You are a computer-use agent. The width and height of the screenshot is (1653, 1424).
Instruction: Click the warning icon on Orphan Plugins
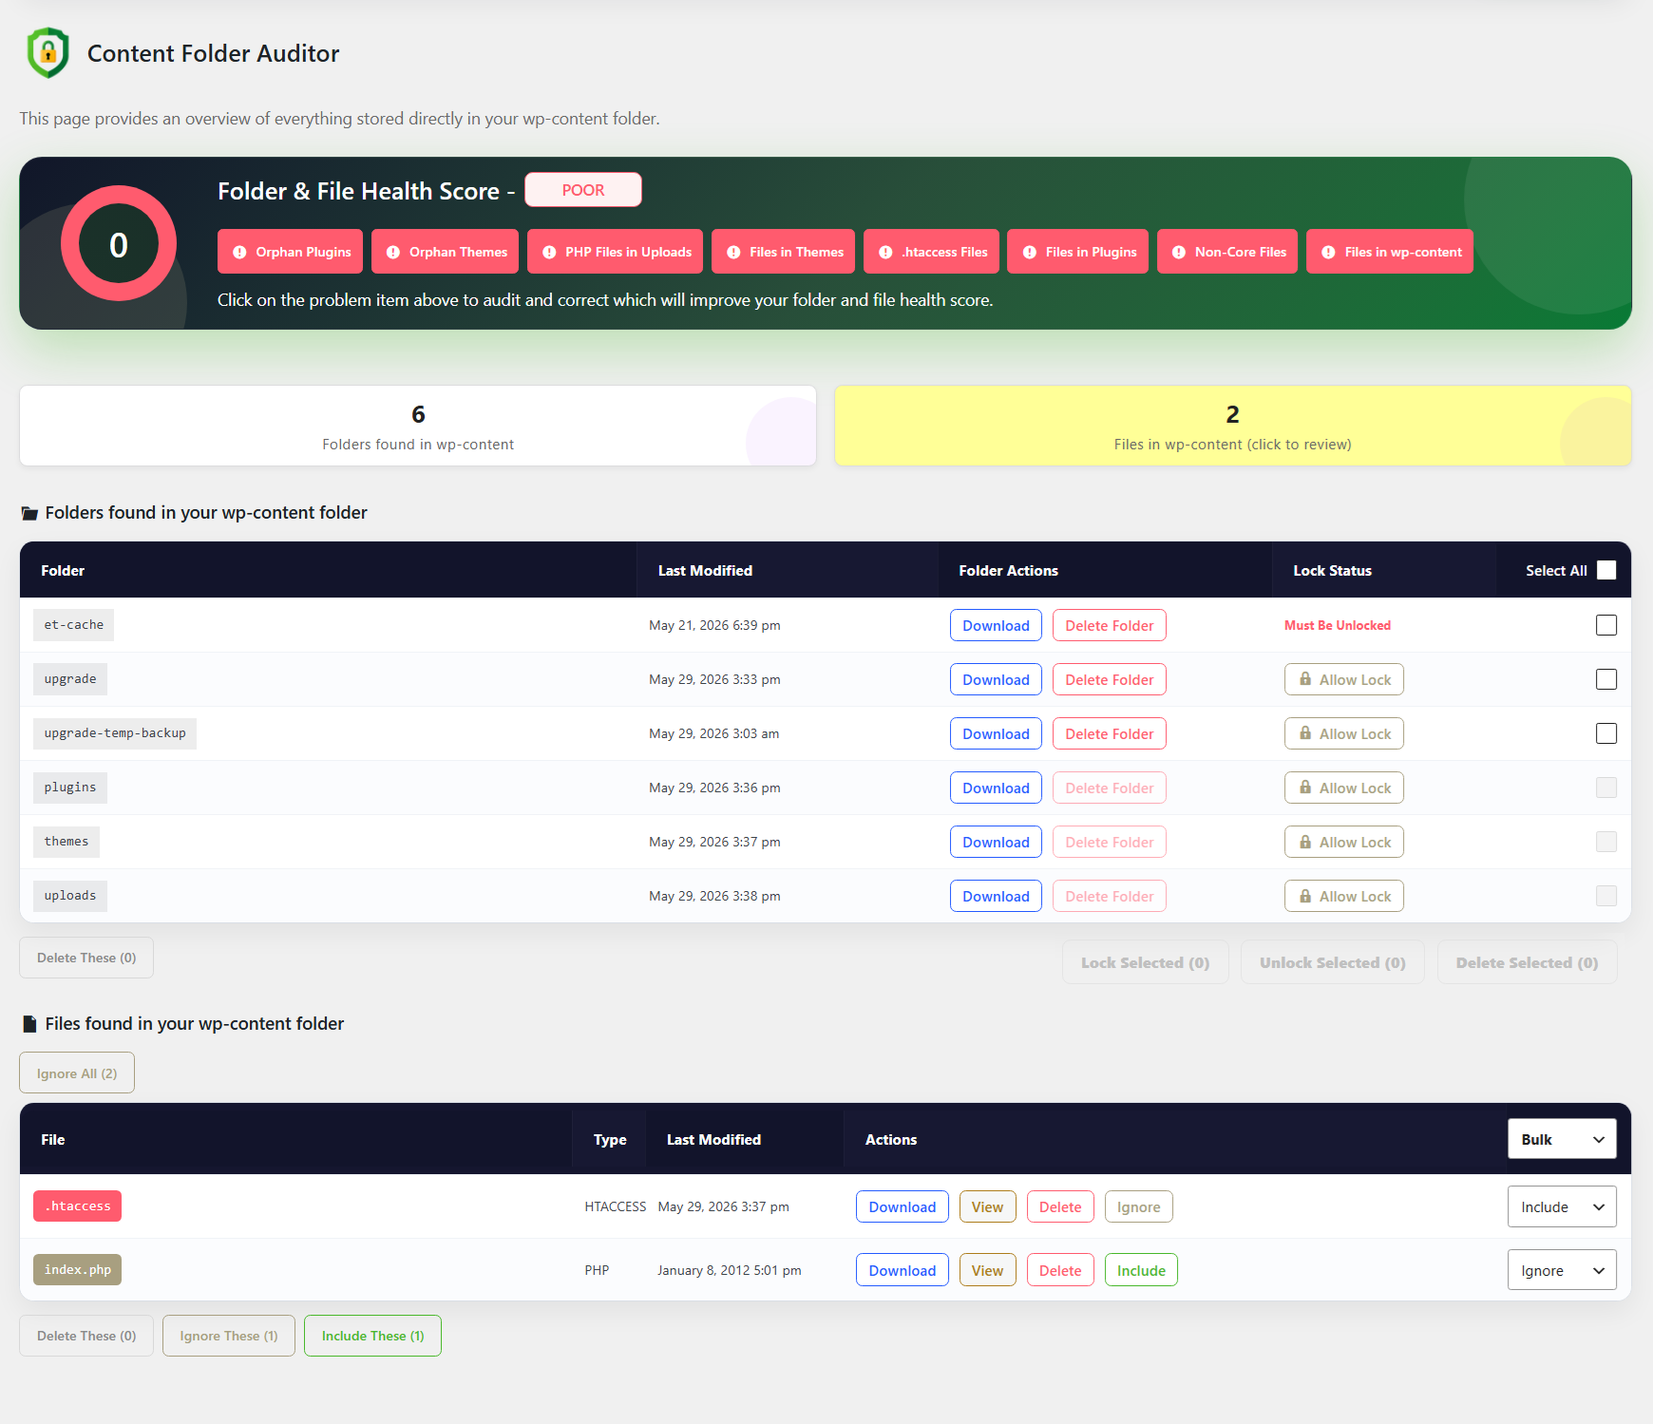pyautogui.click(x=239, y=252)
